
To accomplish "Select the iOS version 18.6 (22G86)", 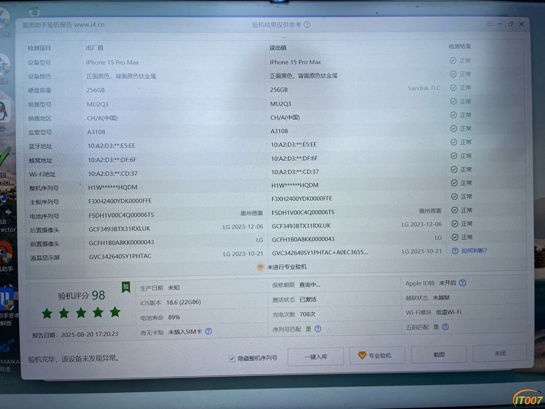I will (184, 302).
